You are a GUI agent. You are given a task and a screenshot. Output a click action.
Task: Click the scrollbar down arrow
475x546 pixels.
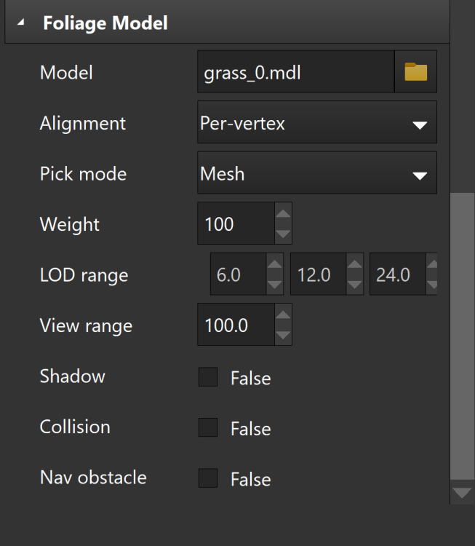(x=462, y=493)
